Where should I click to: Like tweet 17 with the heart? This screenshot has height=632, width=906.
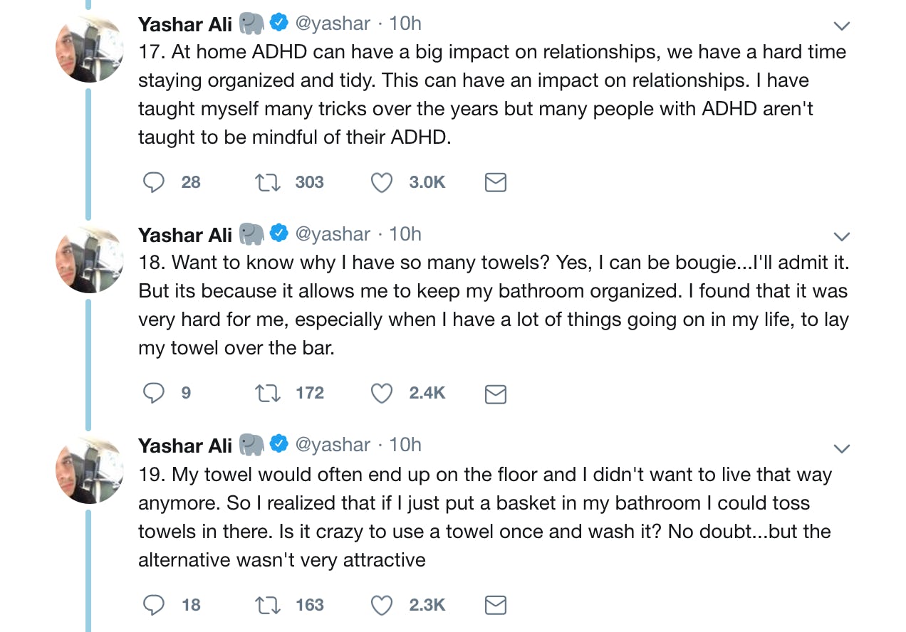[381, 182]
